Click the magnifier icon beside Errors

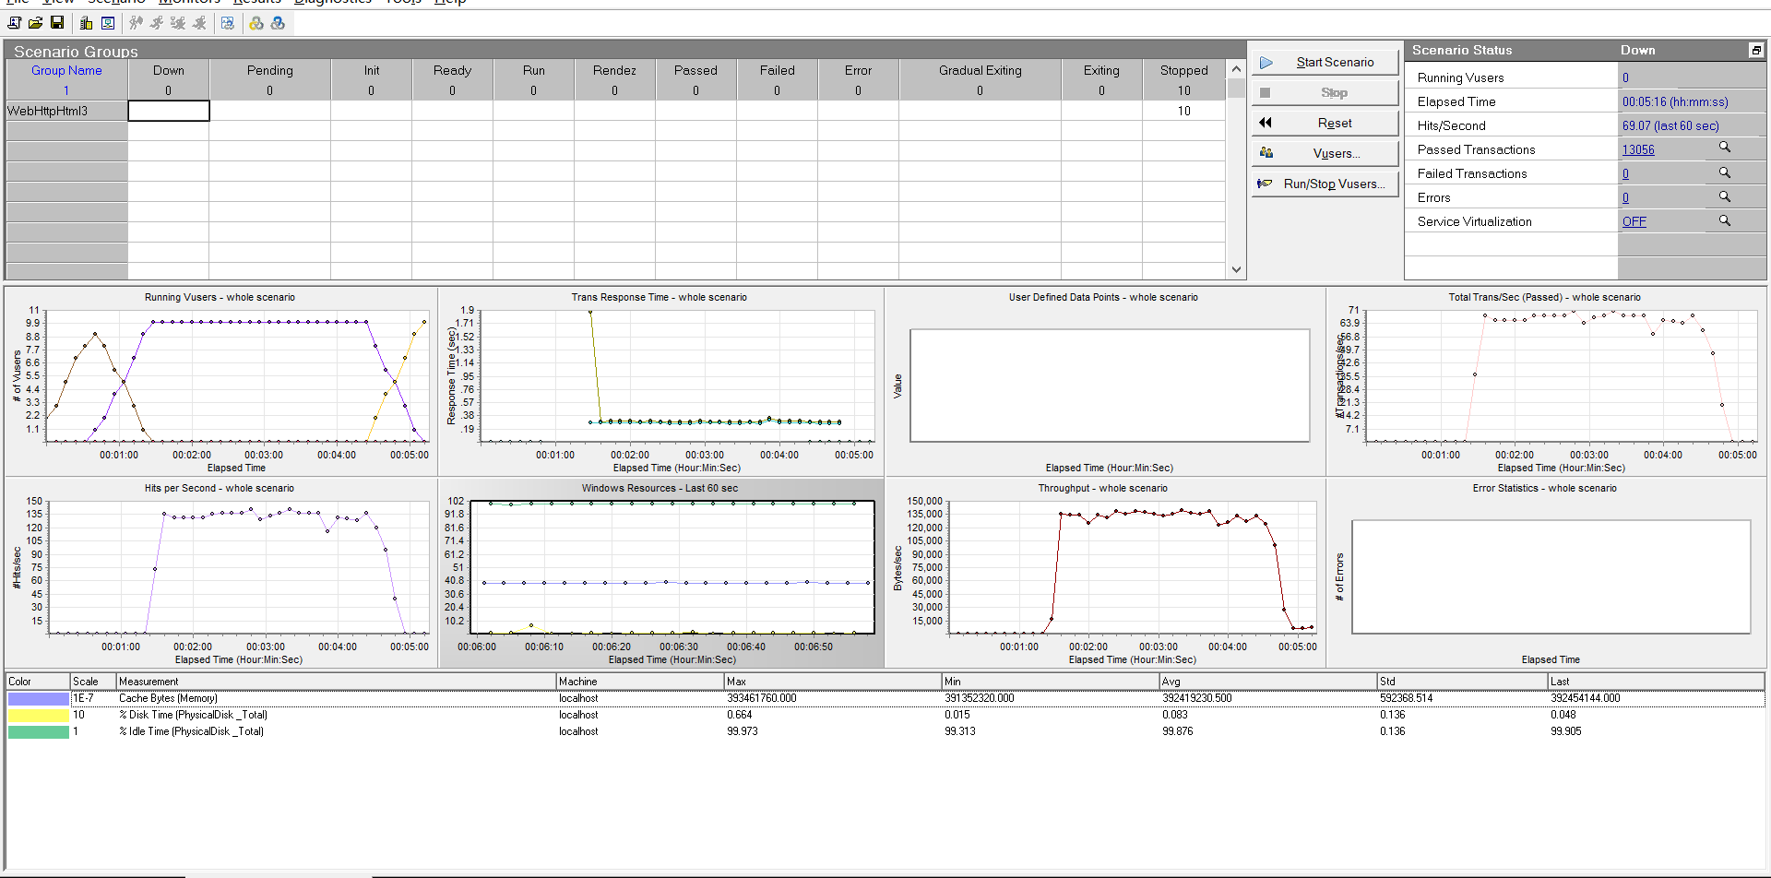(x=1724, y=196)
